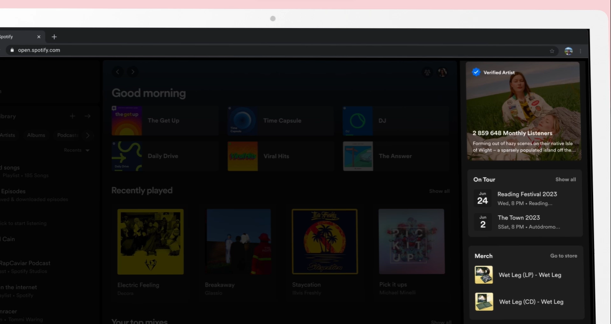Open the Chrome profile avatar
Viewport: 611px width, 324px height.
click(x=569, y=51)
